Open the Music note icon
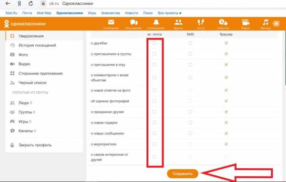 pyautogui.click(x=266, y=22)
